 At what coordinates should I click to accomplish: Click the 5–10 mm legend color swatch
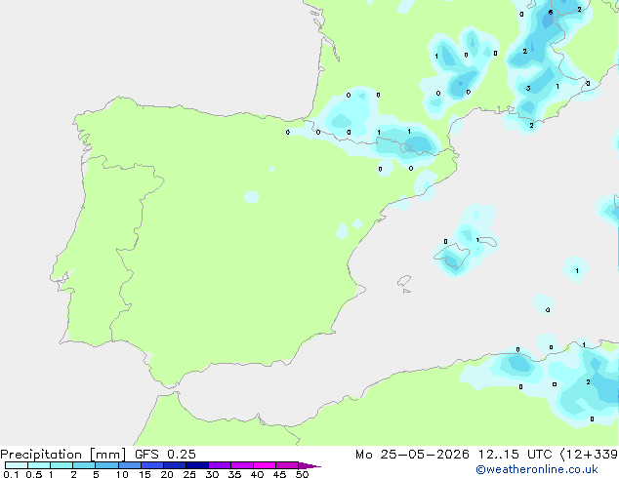pos(106,465)
